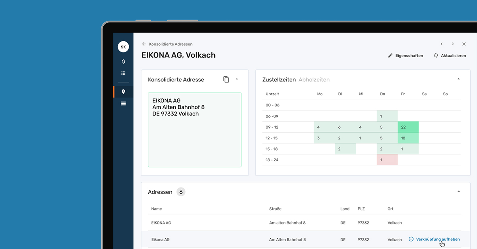Click the unlink minus icon beside Verknüpfung aufheben
This screenshot has height=249, width=477.
(411, 239)
